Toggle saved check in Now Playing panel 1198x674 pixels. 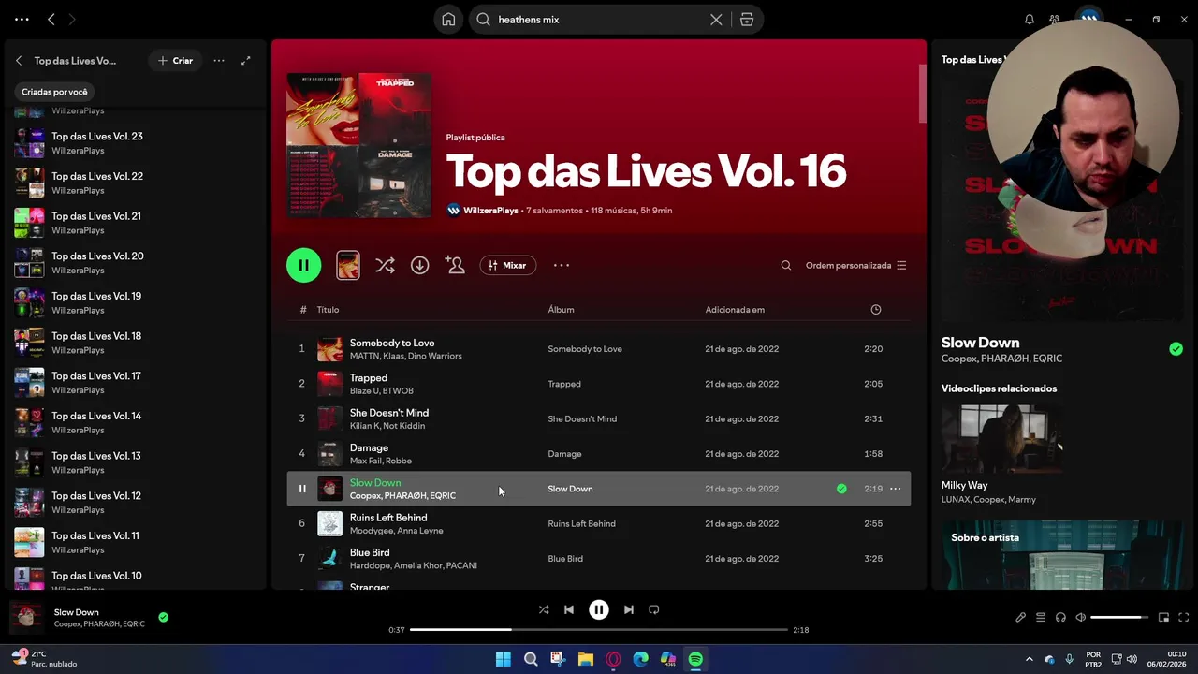1176,349
